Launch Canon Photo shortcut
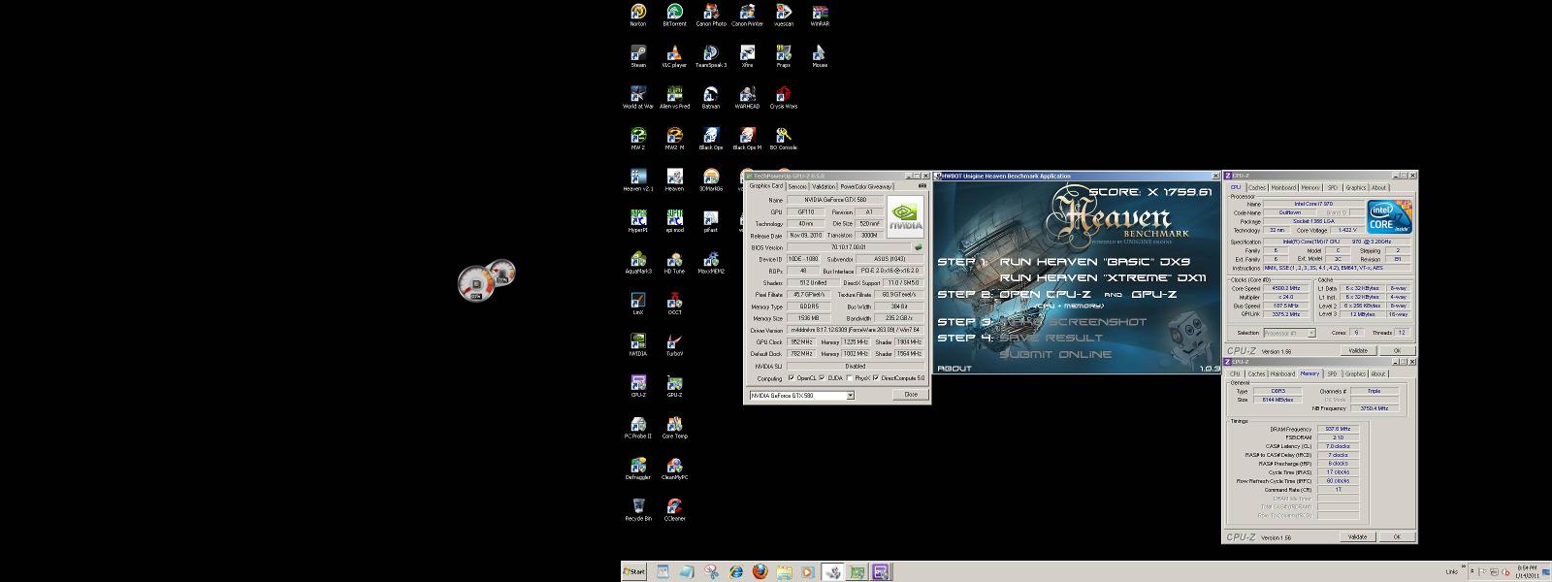The height and width of the screenshot is (582, 1552). (x=711, y=14)
